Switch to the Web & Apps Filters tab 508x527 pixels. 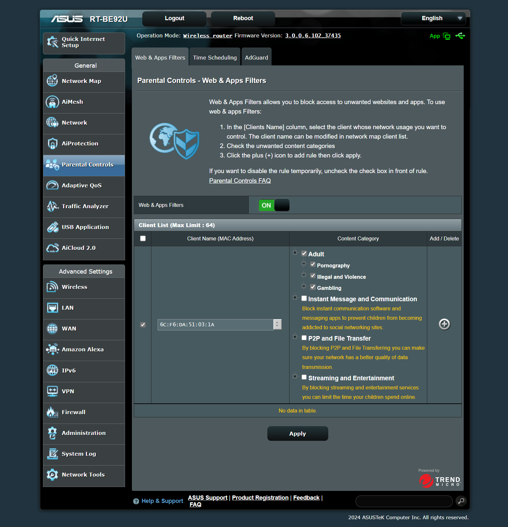[160, 57]
